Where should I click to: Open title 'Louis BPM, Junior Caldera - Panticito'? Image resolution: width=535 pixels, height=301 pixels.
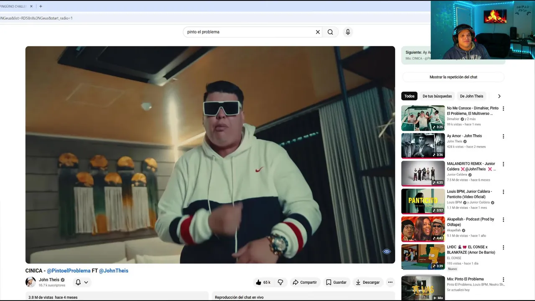coord(469,194)
